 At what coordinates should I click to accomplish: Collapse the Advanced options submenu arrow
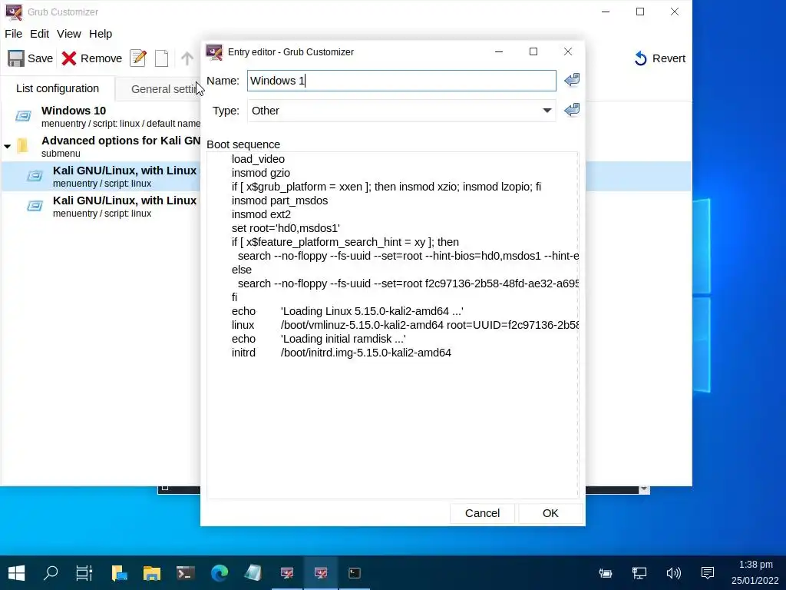coord(8,146)
